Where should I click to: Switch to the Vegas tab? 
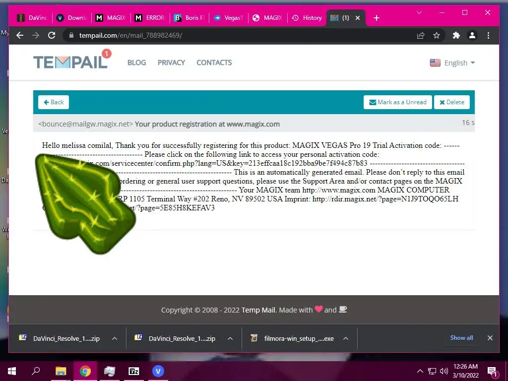pos(229,18)
